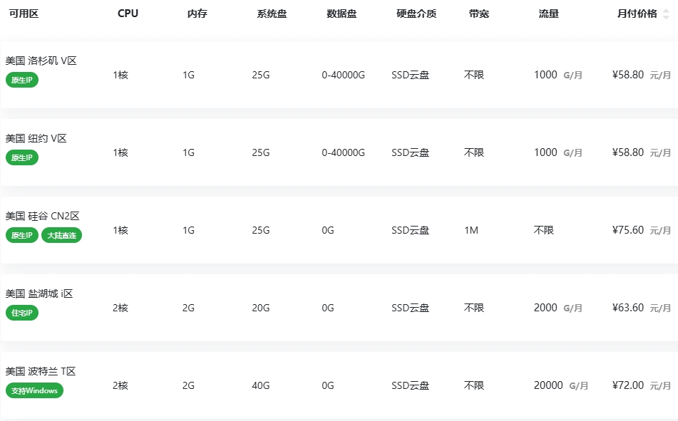Click the 流量 column header

549,14
